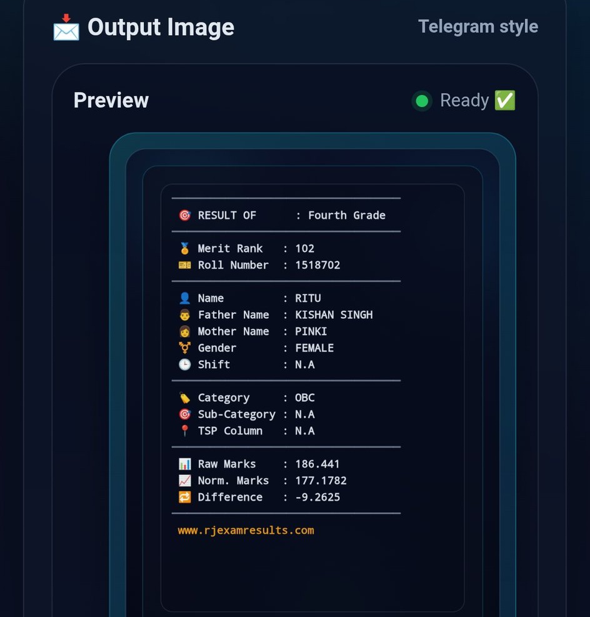The height and width of the screenshot is (617, 590).
Task: Click the Sub-Category label
Action: tap(237, 414)
